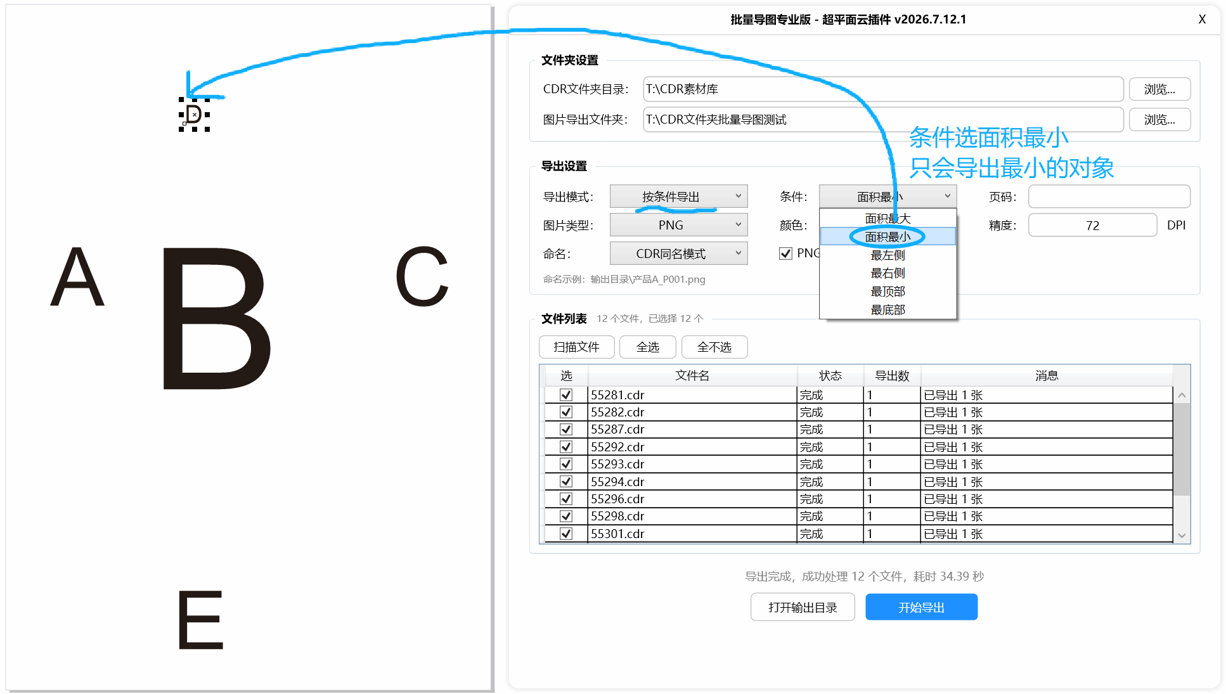Image resolution: width=1226 pixels, height=694 pixels.
Task: Click the 导出数 column header
Action: tap(892, 376)
